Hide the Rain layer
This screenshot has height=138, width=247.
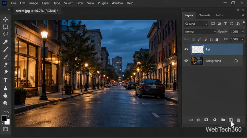[x=186, y=49]
